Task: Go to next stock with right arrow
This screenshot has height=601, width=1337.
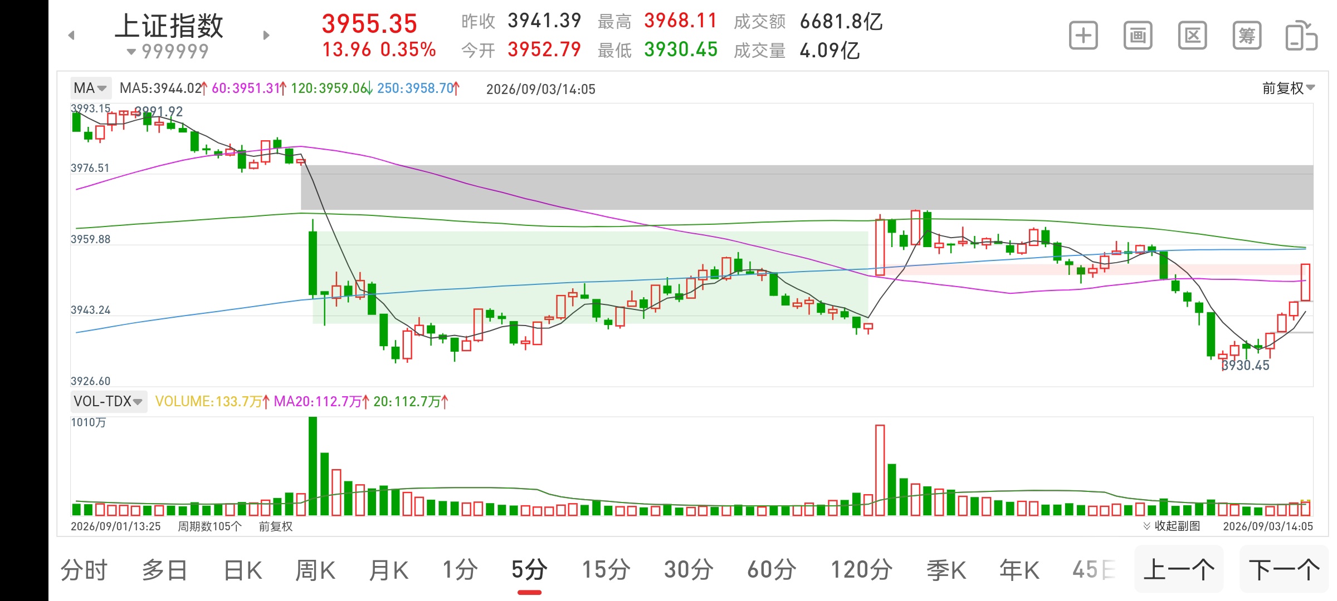Action: (266, 36)
